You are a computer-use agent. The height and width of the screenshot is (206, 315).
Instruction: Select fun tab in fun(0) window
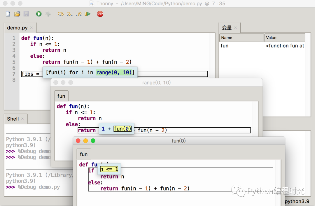(84, 154)
